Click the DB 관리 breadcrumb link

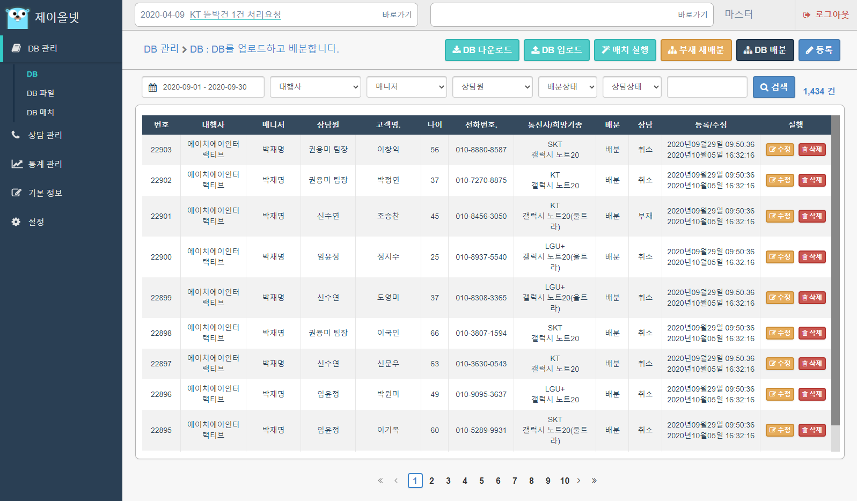pos(161,49)
